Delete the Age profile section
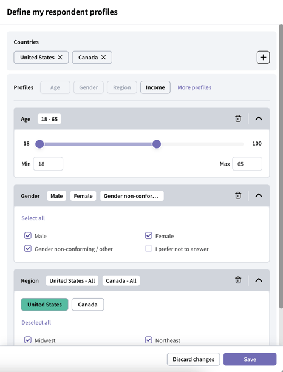 238,118
